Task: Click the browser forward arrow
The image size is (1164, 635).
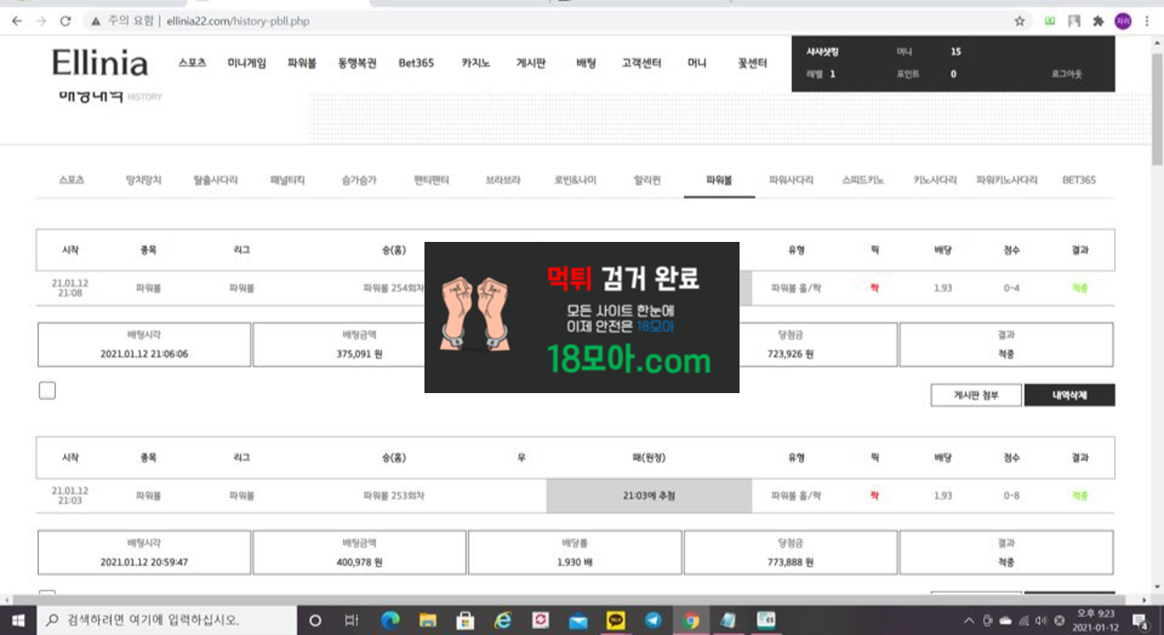Action: (41, 21)
